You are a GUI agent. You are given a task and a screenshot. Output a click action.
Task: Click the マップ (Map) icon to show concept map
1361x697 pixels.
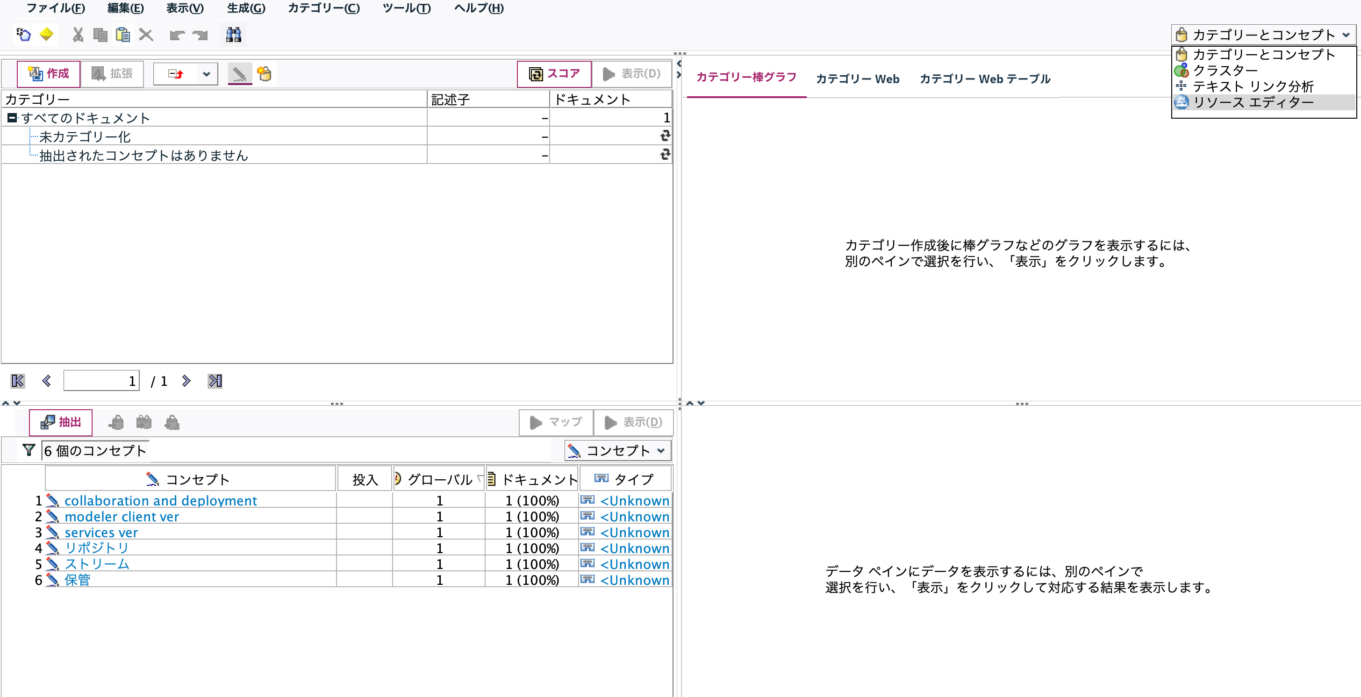[555, 422]
